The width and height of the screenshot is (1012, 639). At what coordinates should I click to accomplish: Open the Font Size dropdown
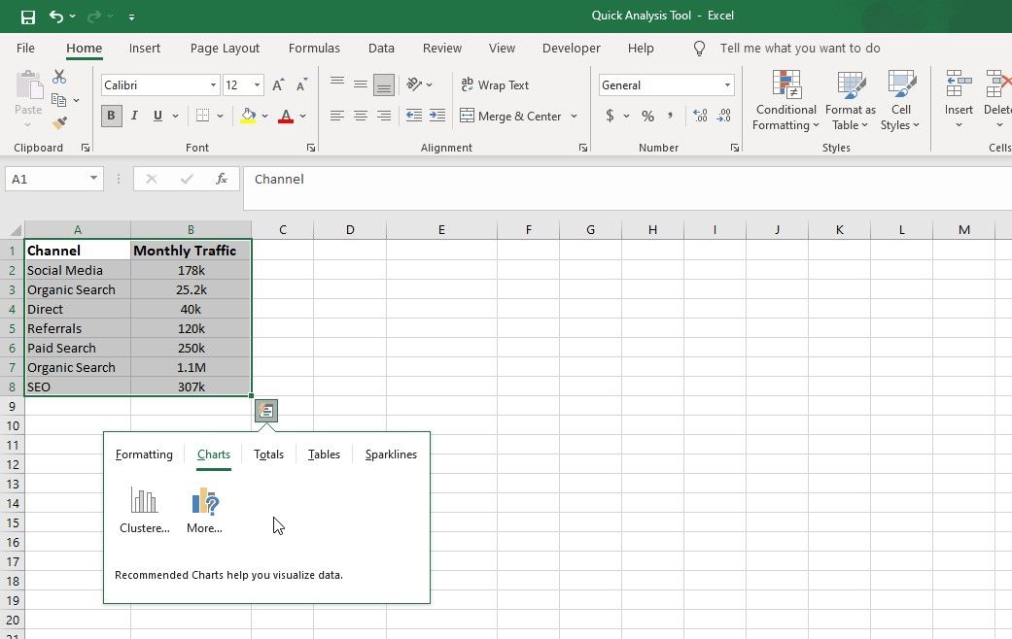[x=257, y=85]
